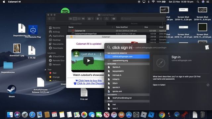Open Finder from the dock
The image size is (212, 119).
click(x=10, y=115)
